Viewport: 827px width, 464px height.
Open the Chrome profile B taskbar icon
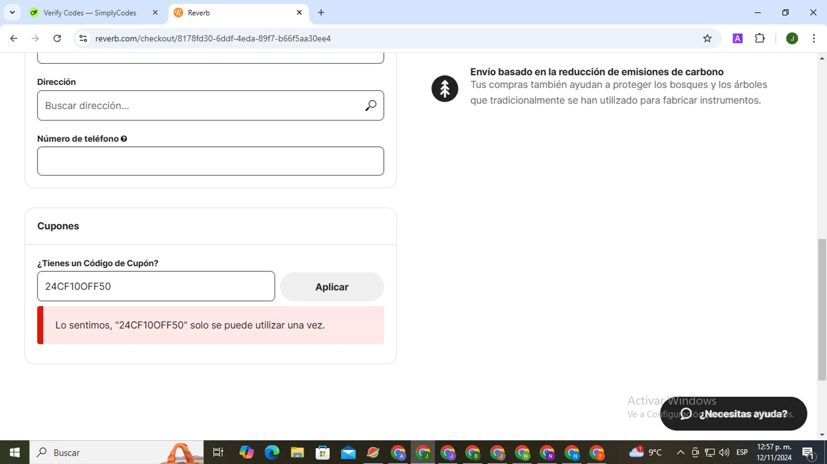pyautogui.click(x=472, y=452)
